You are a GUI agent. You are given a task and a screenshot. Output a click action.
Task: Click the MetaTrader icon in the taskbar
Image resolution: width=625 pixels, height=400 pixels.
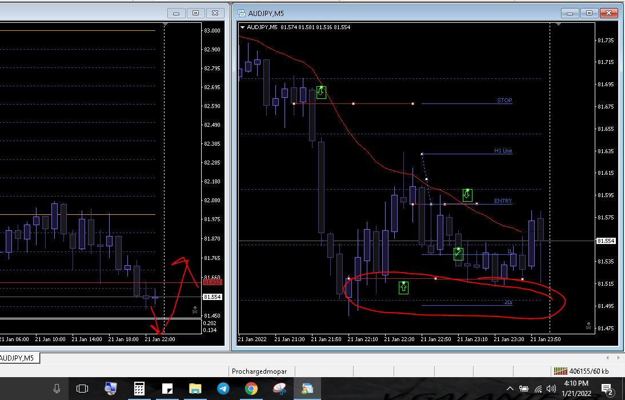click(x=307, y=389)
